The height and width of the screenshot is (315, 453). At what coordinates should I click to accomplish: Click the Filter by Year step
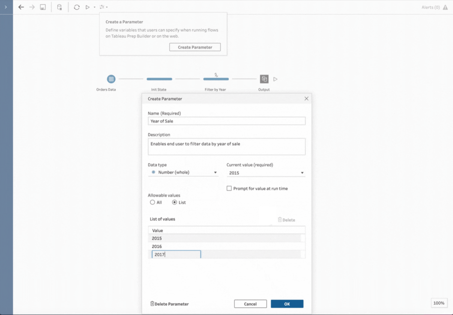[x=216, y=79]
